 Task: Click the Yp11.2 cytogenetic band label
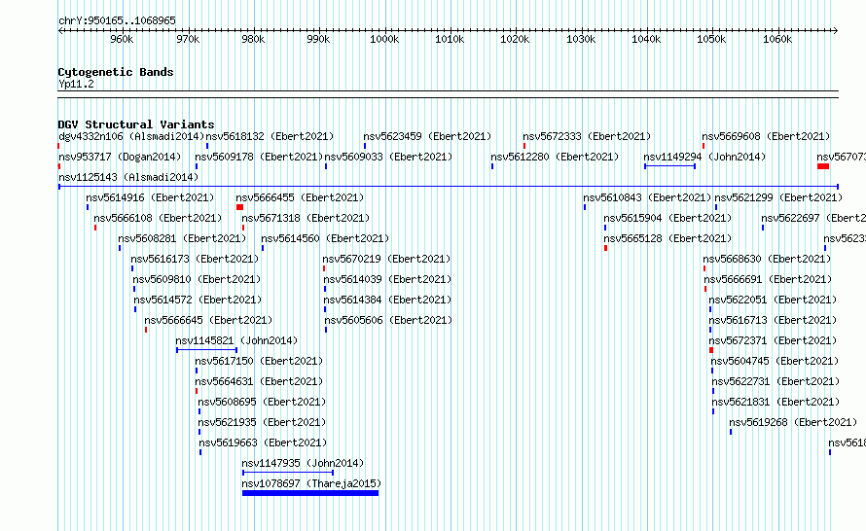pyautogui.click(x=76, y=84)
